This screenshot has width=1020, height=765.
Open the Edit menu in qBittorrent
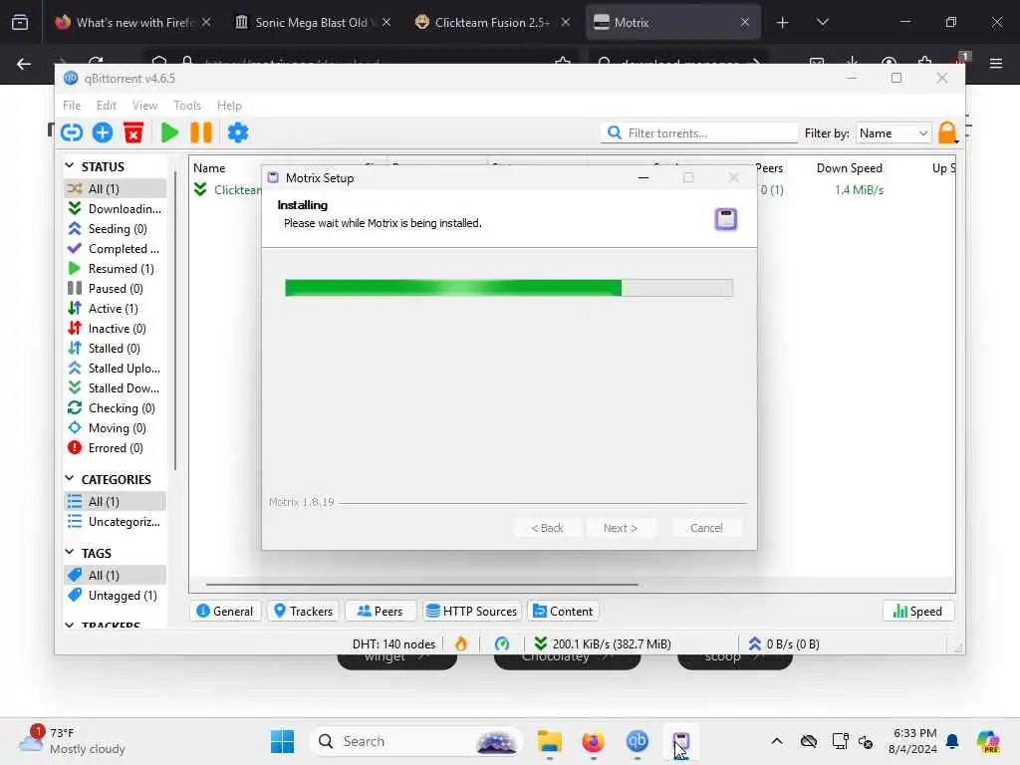tap(106, 106)
